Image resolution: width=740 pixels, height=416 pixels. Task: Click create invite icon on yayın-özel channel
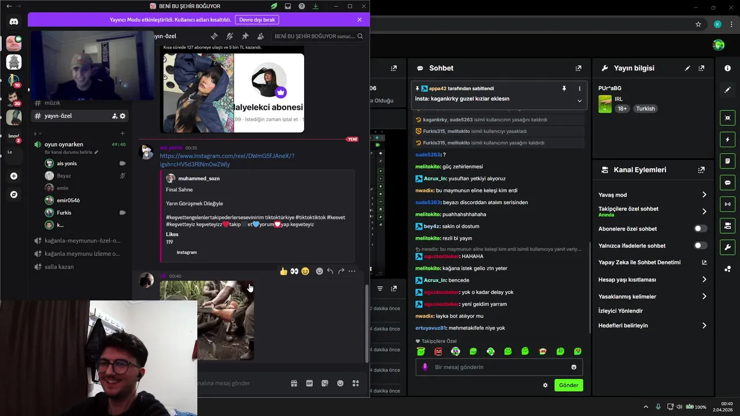pyautogui.click(x=114, y=116)
